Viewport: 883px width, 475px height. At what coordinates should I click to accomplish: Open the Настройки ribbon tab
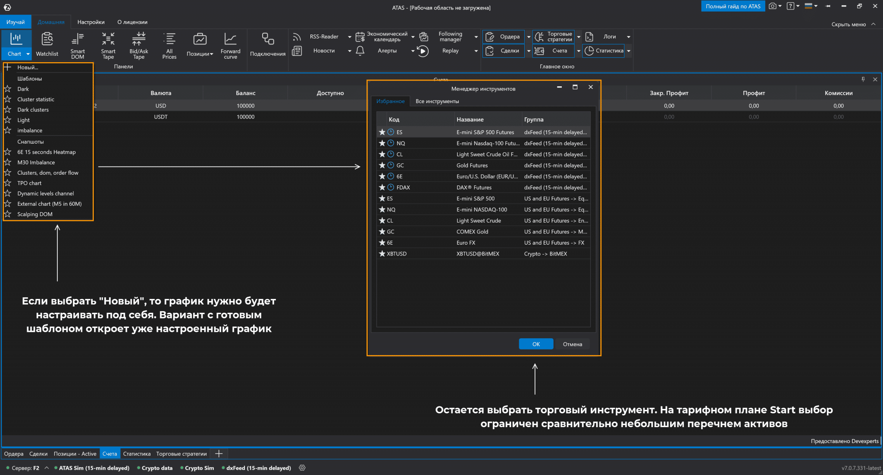[91, 22]
